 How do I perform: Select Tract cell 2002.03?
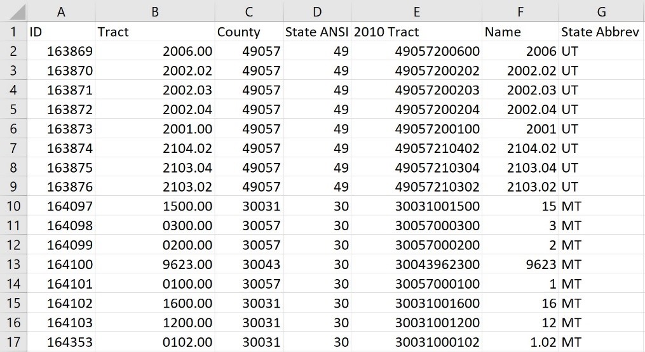point(154,90)
